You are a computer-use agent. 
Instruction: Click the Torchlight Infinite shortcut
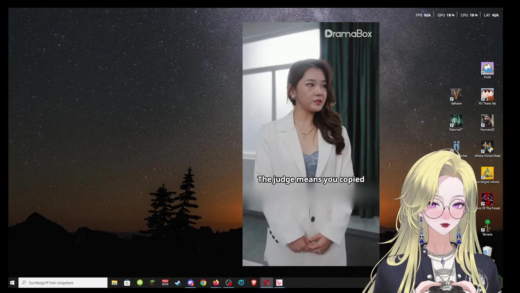(x=487, y=175)
